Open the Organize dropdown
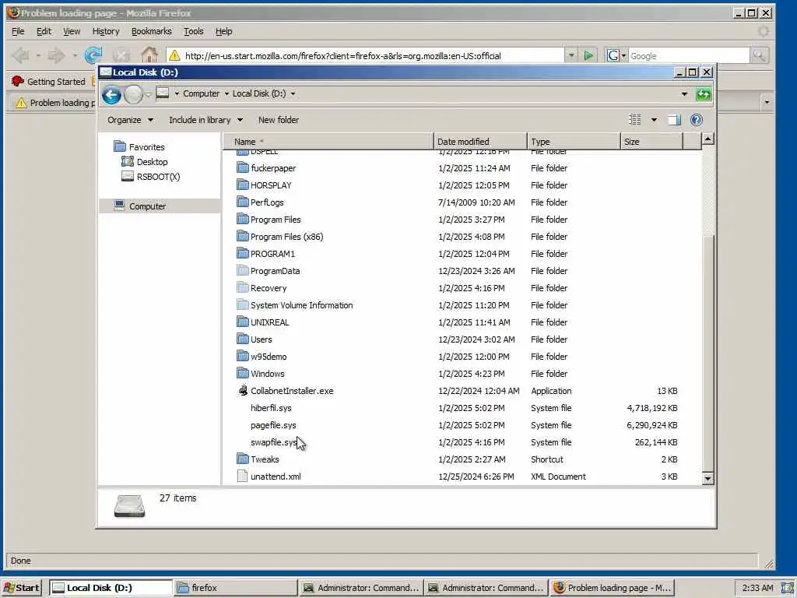Screen dimensions: 797x598 130,120
